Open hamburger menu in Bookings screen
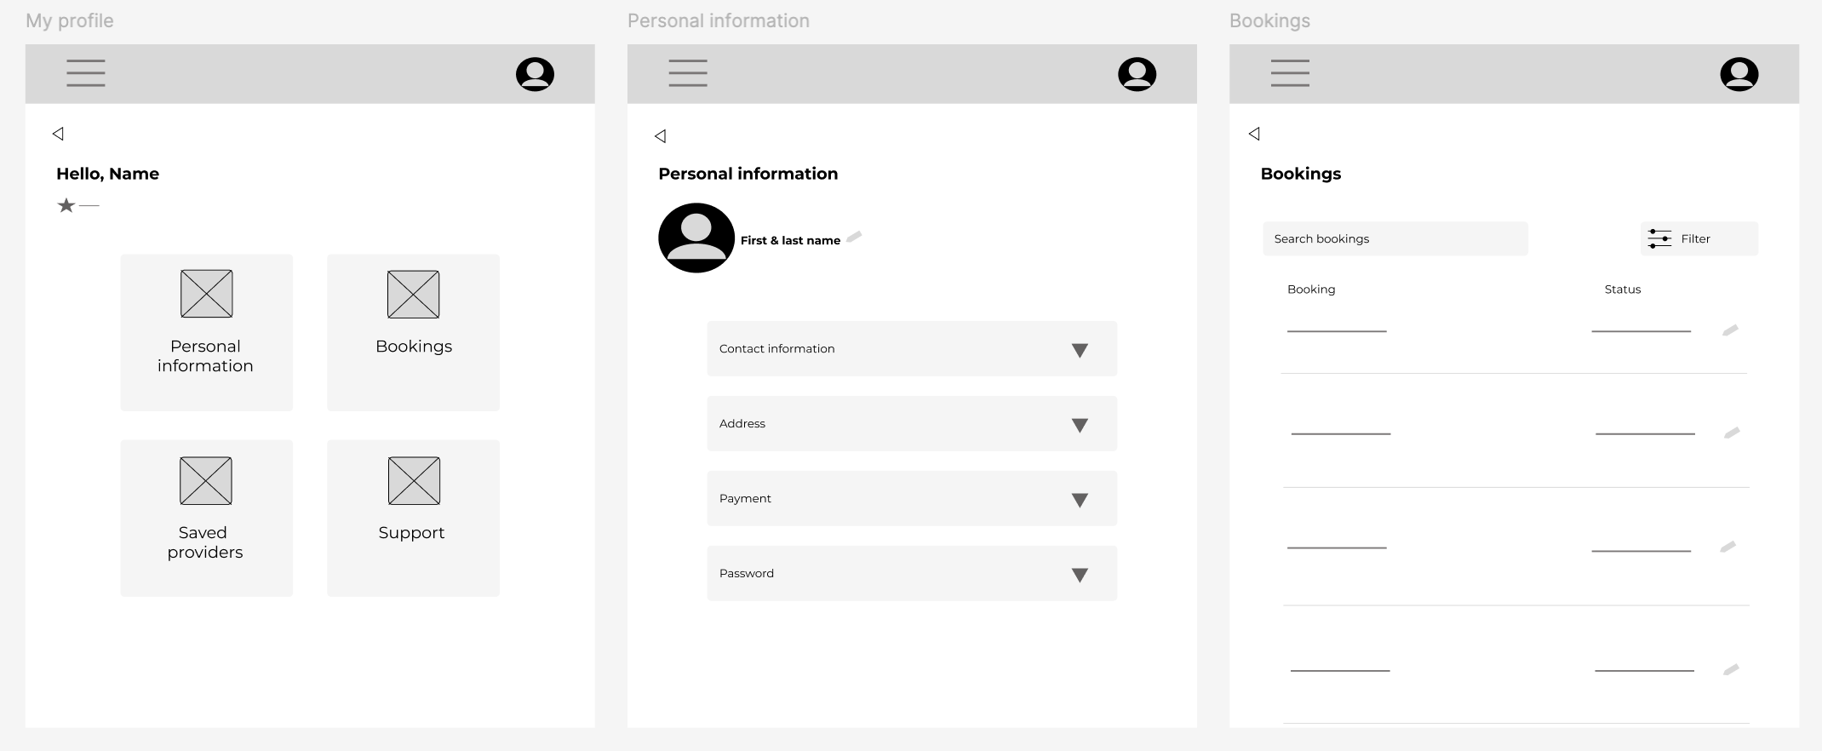The width and height of the screenshot is (1822, 751). 1290,73
